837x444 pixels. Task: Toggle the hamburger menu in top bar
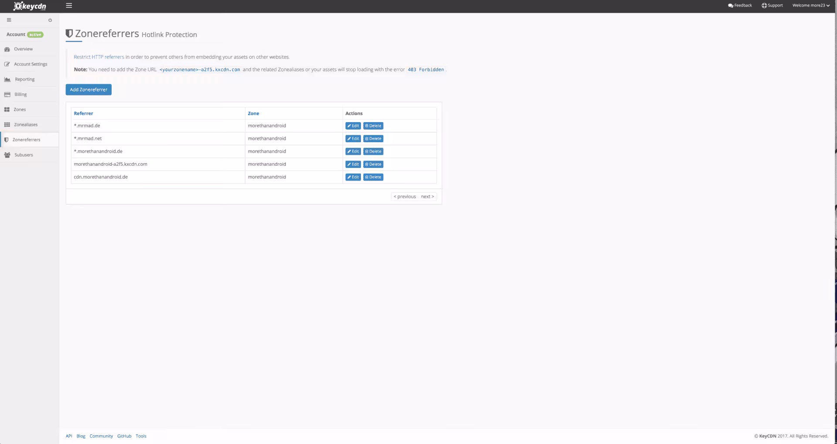pyautogui.click(x=69, y=6)
